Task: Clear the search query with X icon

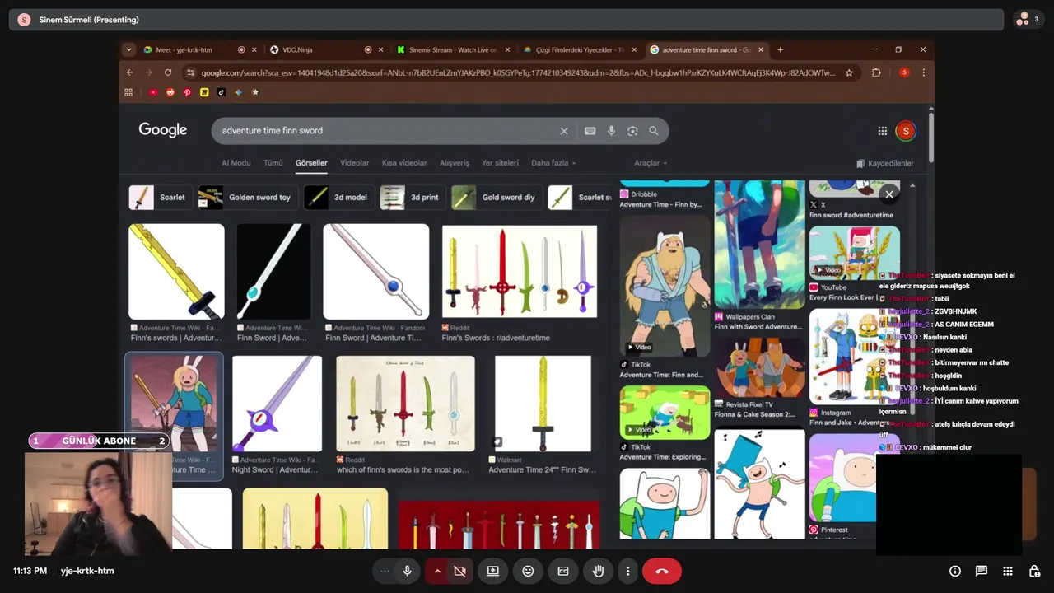Action: tap(564, 131)
